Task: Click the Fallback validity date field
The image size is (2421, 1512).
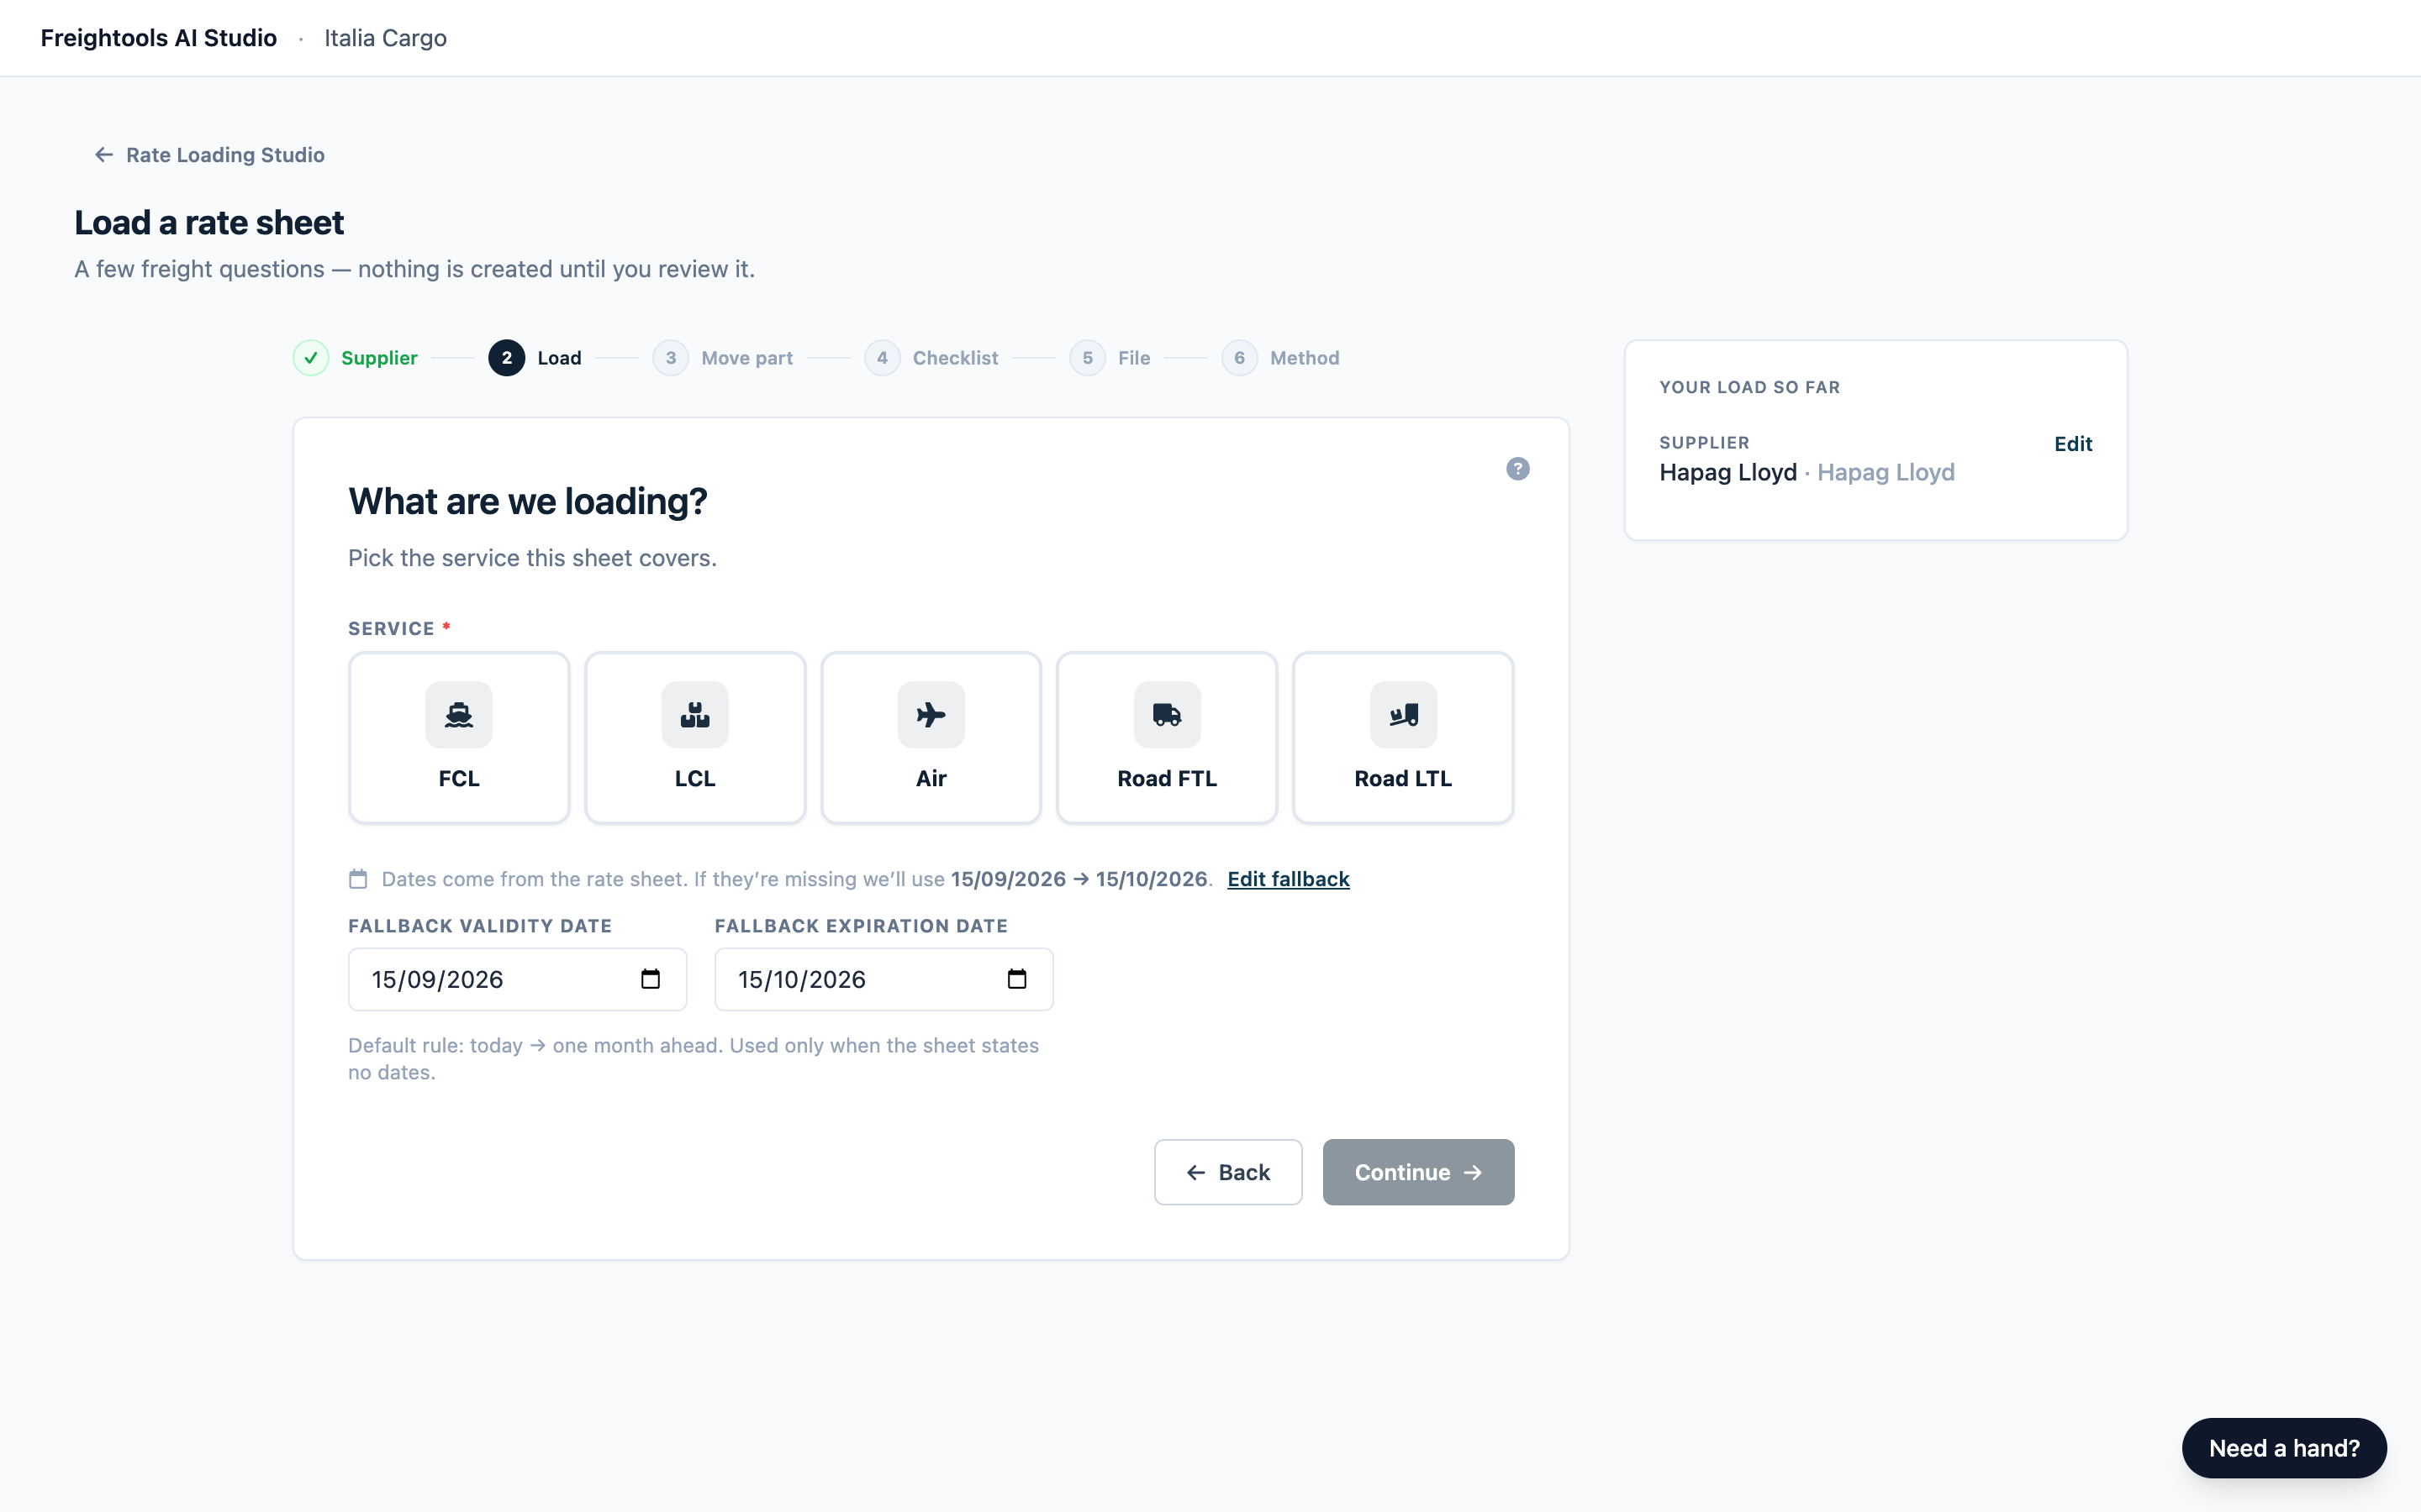Action: pyautogui.click(x=517, y=979)
